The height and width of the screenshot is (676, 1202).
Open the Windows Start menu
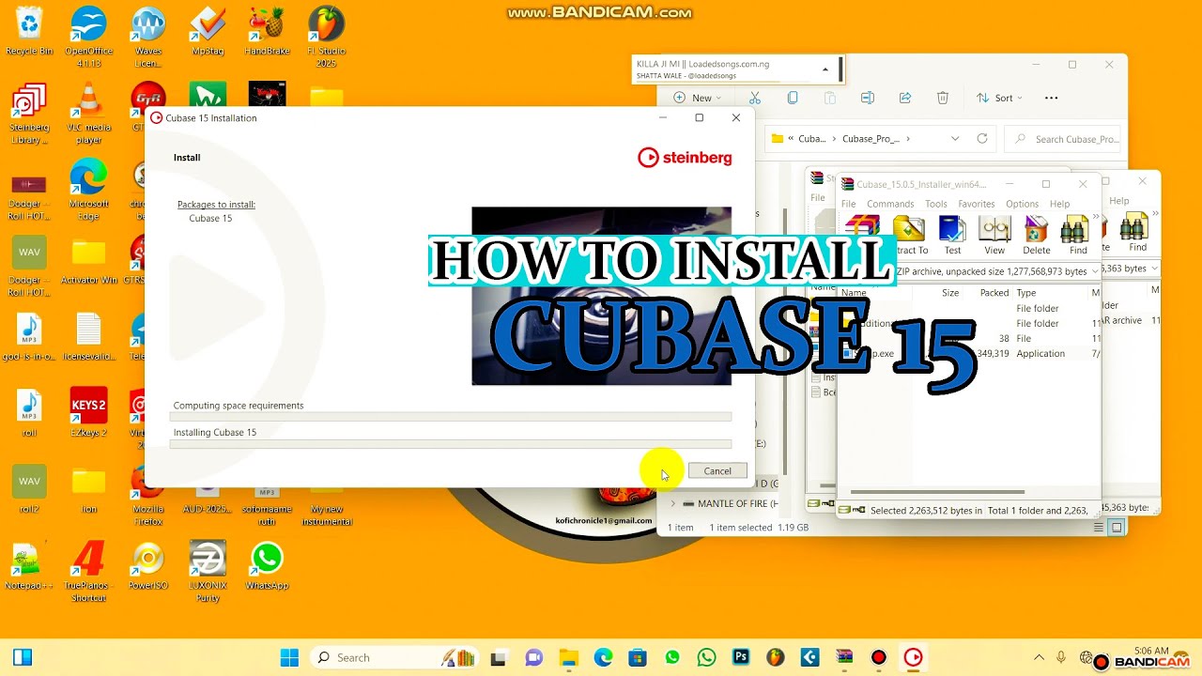click(289, 657)
